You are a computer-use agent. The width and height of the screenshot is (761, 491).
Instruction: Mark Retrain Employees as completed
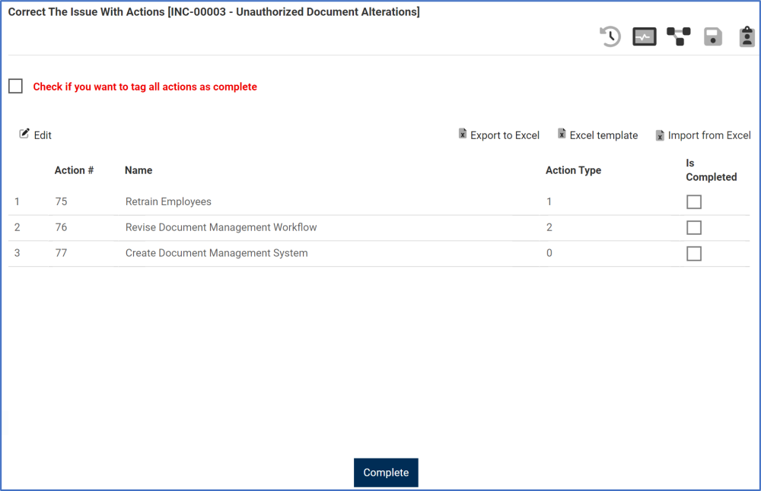click(694, 202)
